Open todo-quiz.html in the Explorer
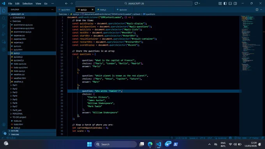The width and height of the screenshot is (265, 149). (x=32, y=67)
